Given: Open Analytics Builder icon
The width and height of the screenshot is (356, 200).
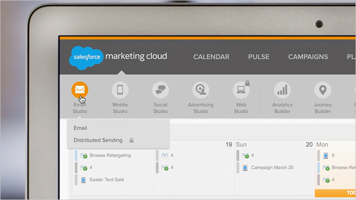Looking at the screenshot, I should pos(282,90).
